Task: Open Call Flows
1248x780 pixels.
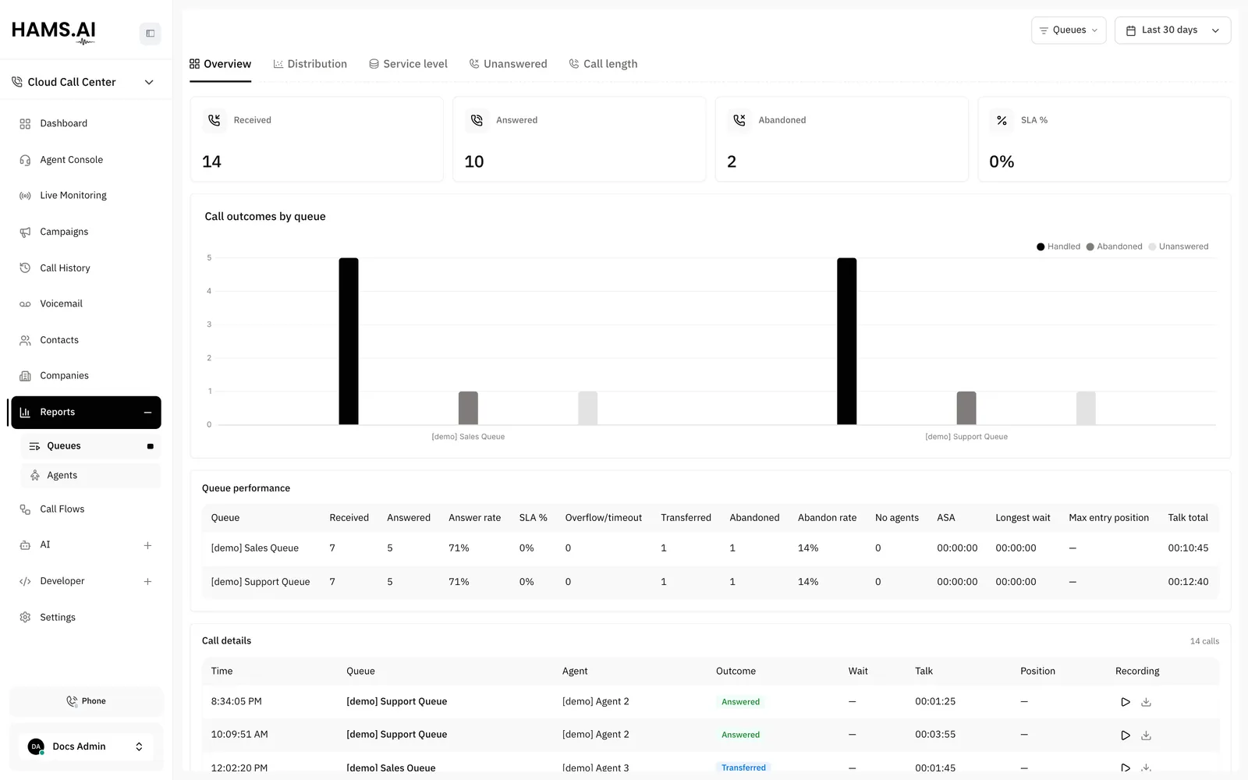Action: click(x=86, y=509)
